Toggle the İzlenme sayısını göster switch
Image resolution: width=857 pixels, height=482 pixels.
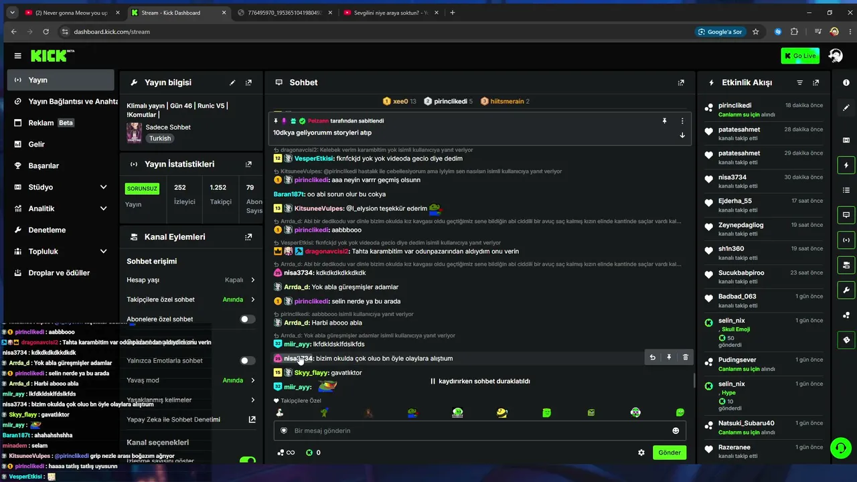[248, 461]
